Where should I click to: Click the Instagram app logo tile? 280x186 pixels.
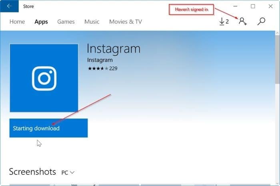(44, 78)
